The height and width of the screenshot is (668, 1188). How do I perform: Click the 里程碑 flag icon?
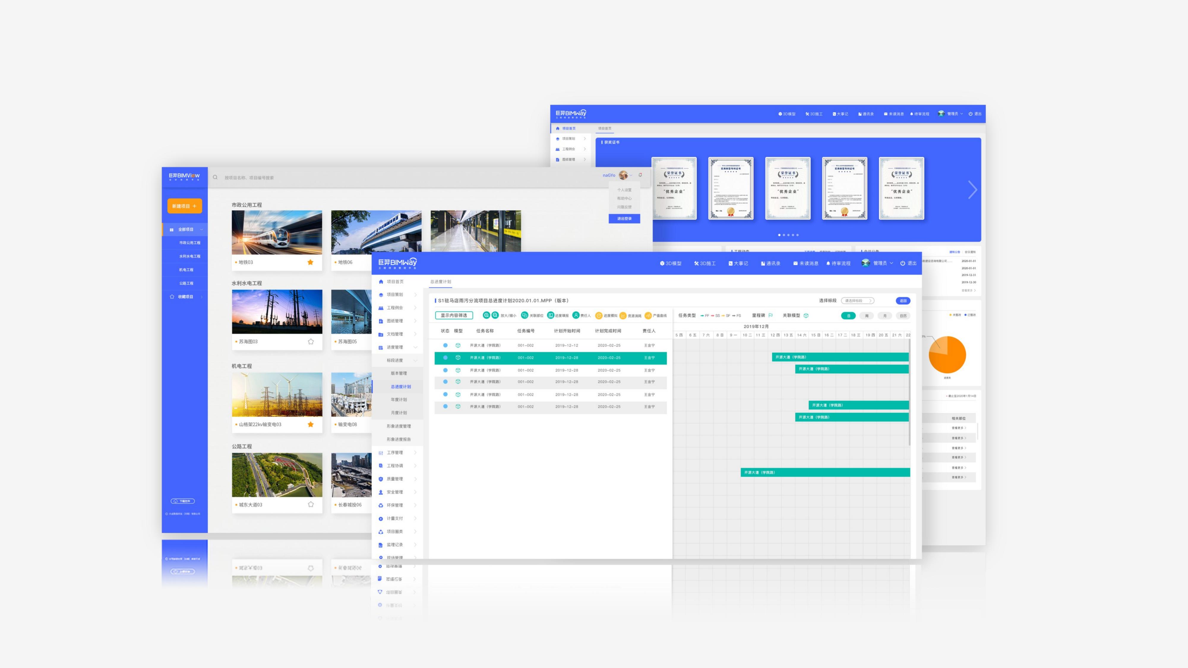click(771, 316)
